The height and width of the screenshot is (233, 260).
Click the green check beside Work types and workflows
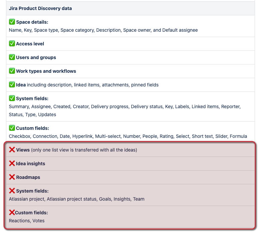tap(12, 71)
